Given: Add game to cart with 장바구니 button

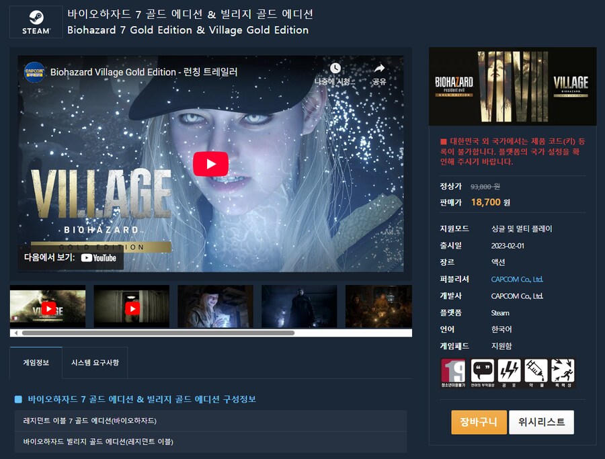Looking at the screenshot, I should point(479,422).
